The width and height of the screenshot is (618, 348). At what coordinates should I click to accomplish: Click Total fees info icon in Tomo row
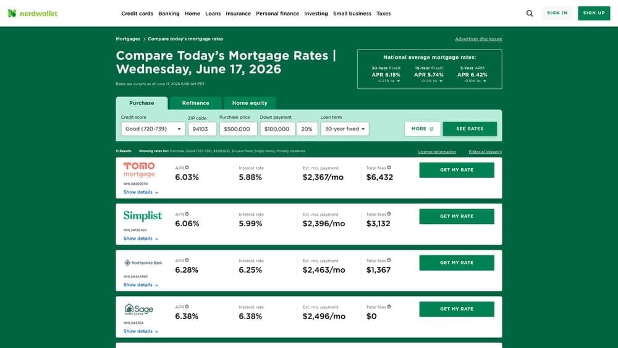pos(389,168)
